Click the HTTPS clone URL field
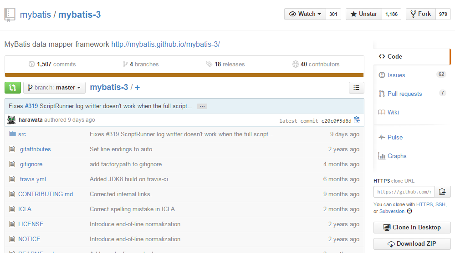Image resolution: width=455 pixels, height=253 pixels. pyautogui.click(x=404, y=192)
